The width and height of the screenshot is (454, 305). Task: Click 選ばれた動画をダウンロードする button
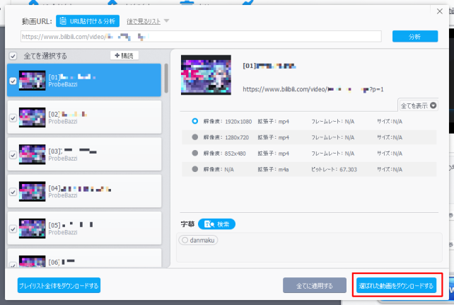coord(397,286)
